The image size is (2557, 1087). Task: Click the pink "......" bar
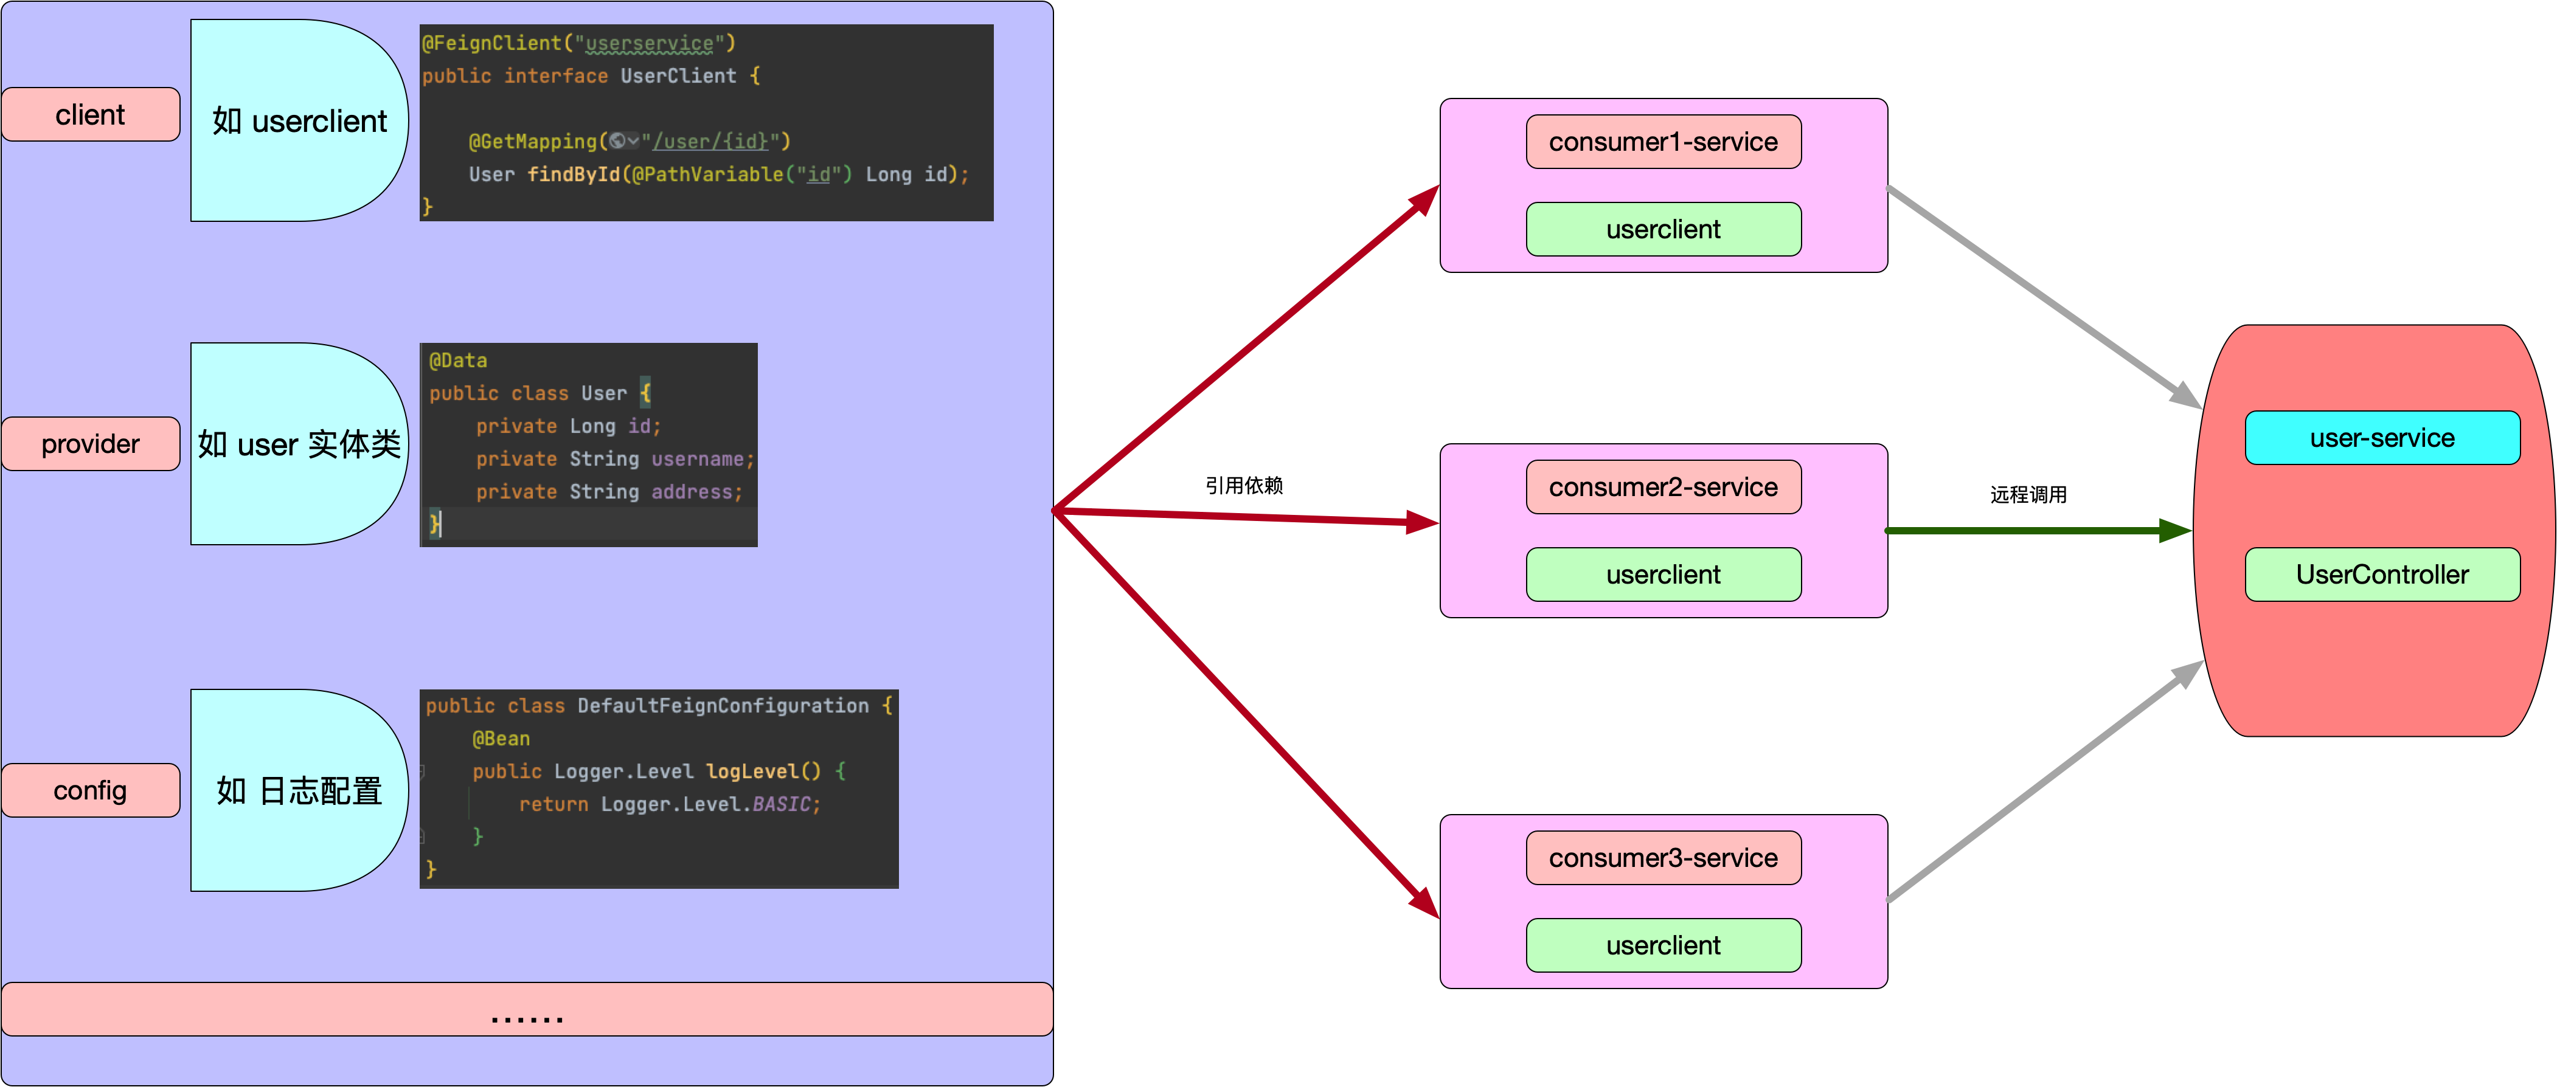(527, 1010)
